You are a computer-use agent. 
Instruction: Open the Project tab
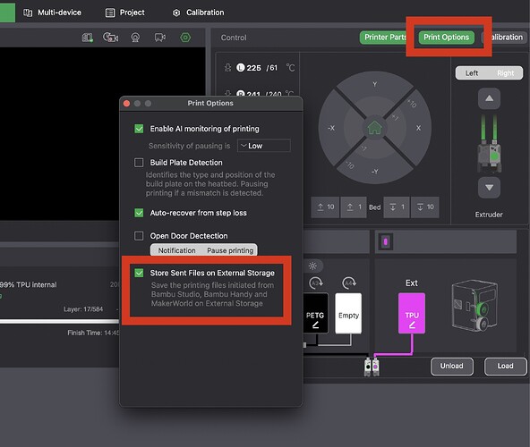[125, 13]
